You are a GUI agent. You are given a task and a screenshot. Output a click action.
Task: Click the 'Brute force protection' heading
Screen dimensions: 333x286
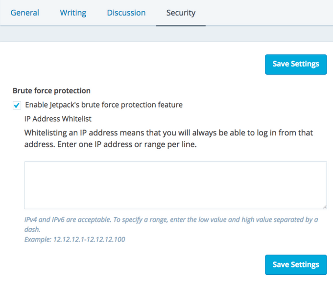[x=51, y=90]
